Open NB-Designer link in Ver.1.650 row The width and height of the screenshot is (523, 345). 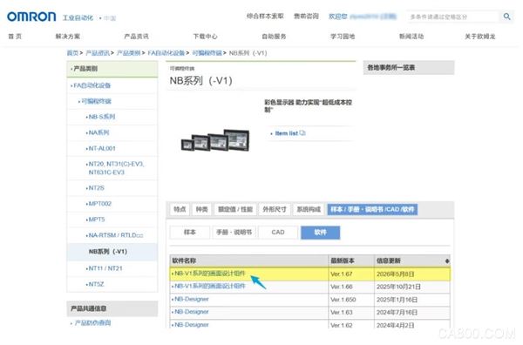point(192,299)
